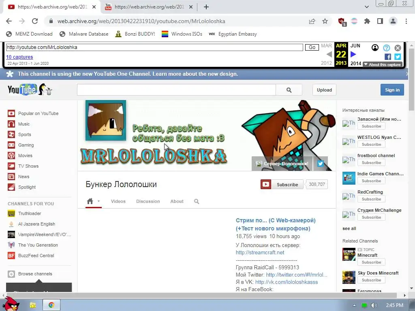Image resolution: width=415 pixels, height=311 pixels.
Task: Click the MrLololoshka channel avatar
Action: (106, 120)
